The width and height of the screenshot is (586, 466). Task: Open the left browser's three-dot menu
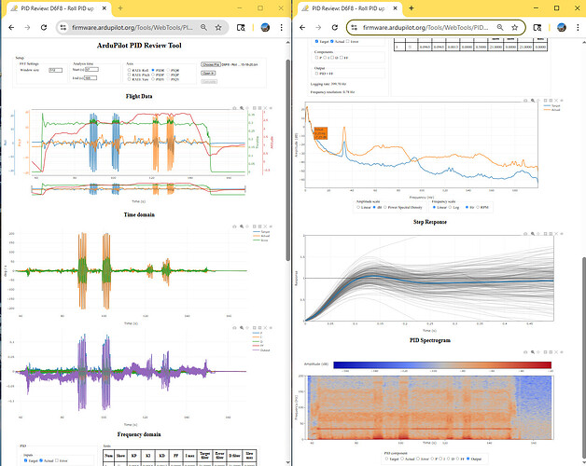282,27
